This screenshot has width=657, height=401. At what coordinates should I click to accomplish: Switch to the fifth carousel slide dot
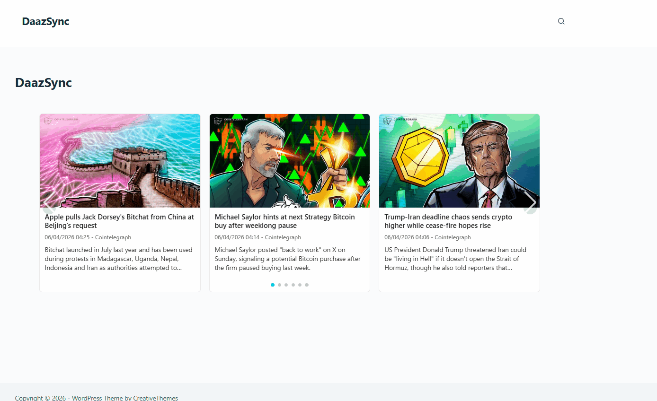(x=300, y=285)
